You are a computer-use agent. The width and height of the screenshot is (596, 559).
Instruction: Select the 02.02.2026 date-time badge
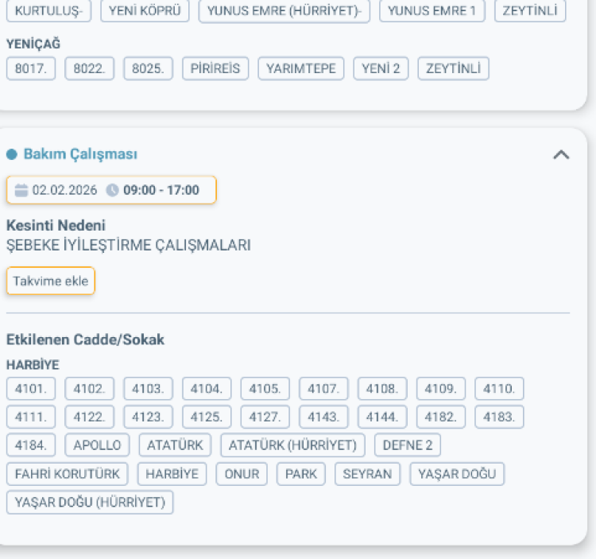[x=111, y=190]
